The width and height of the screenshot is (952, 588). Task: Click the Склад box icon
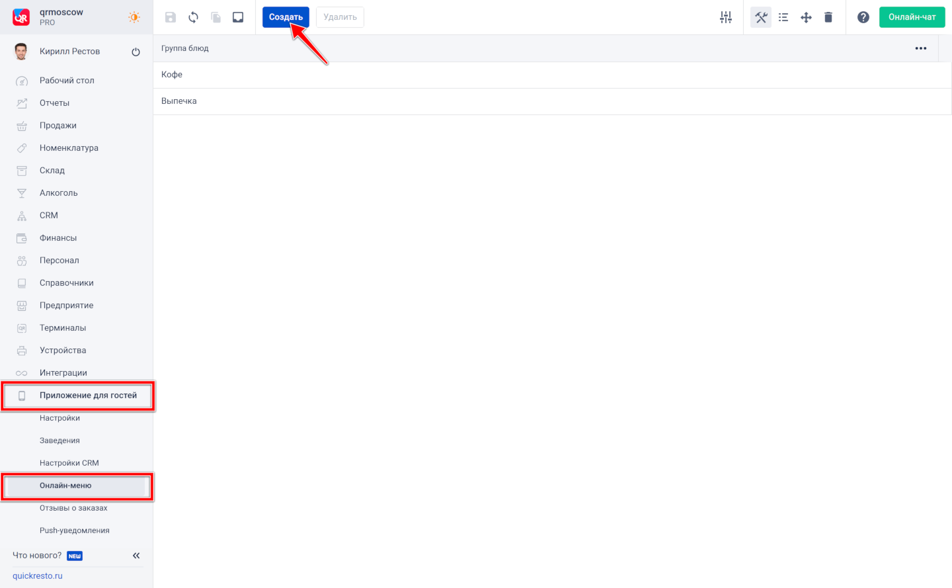tap(22, 171)
